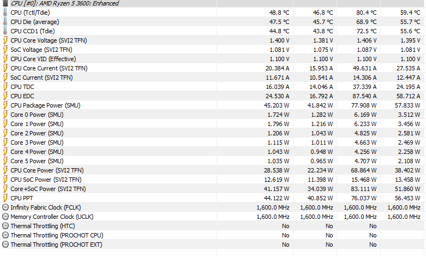Select the Thermal Throttling (PROCHOT CPU) label
426x256 pixels.
pos(57,235)
